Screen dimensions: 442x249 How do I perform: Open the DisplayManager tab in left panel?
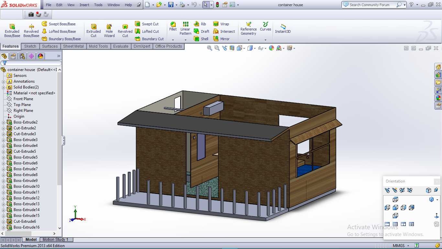pyautogui.click(x=40, y=56)
